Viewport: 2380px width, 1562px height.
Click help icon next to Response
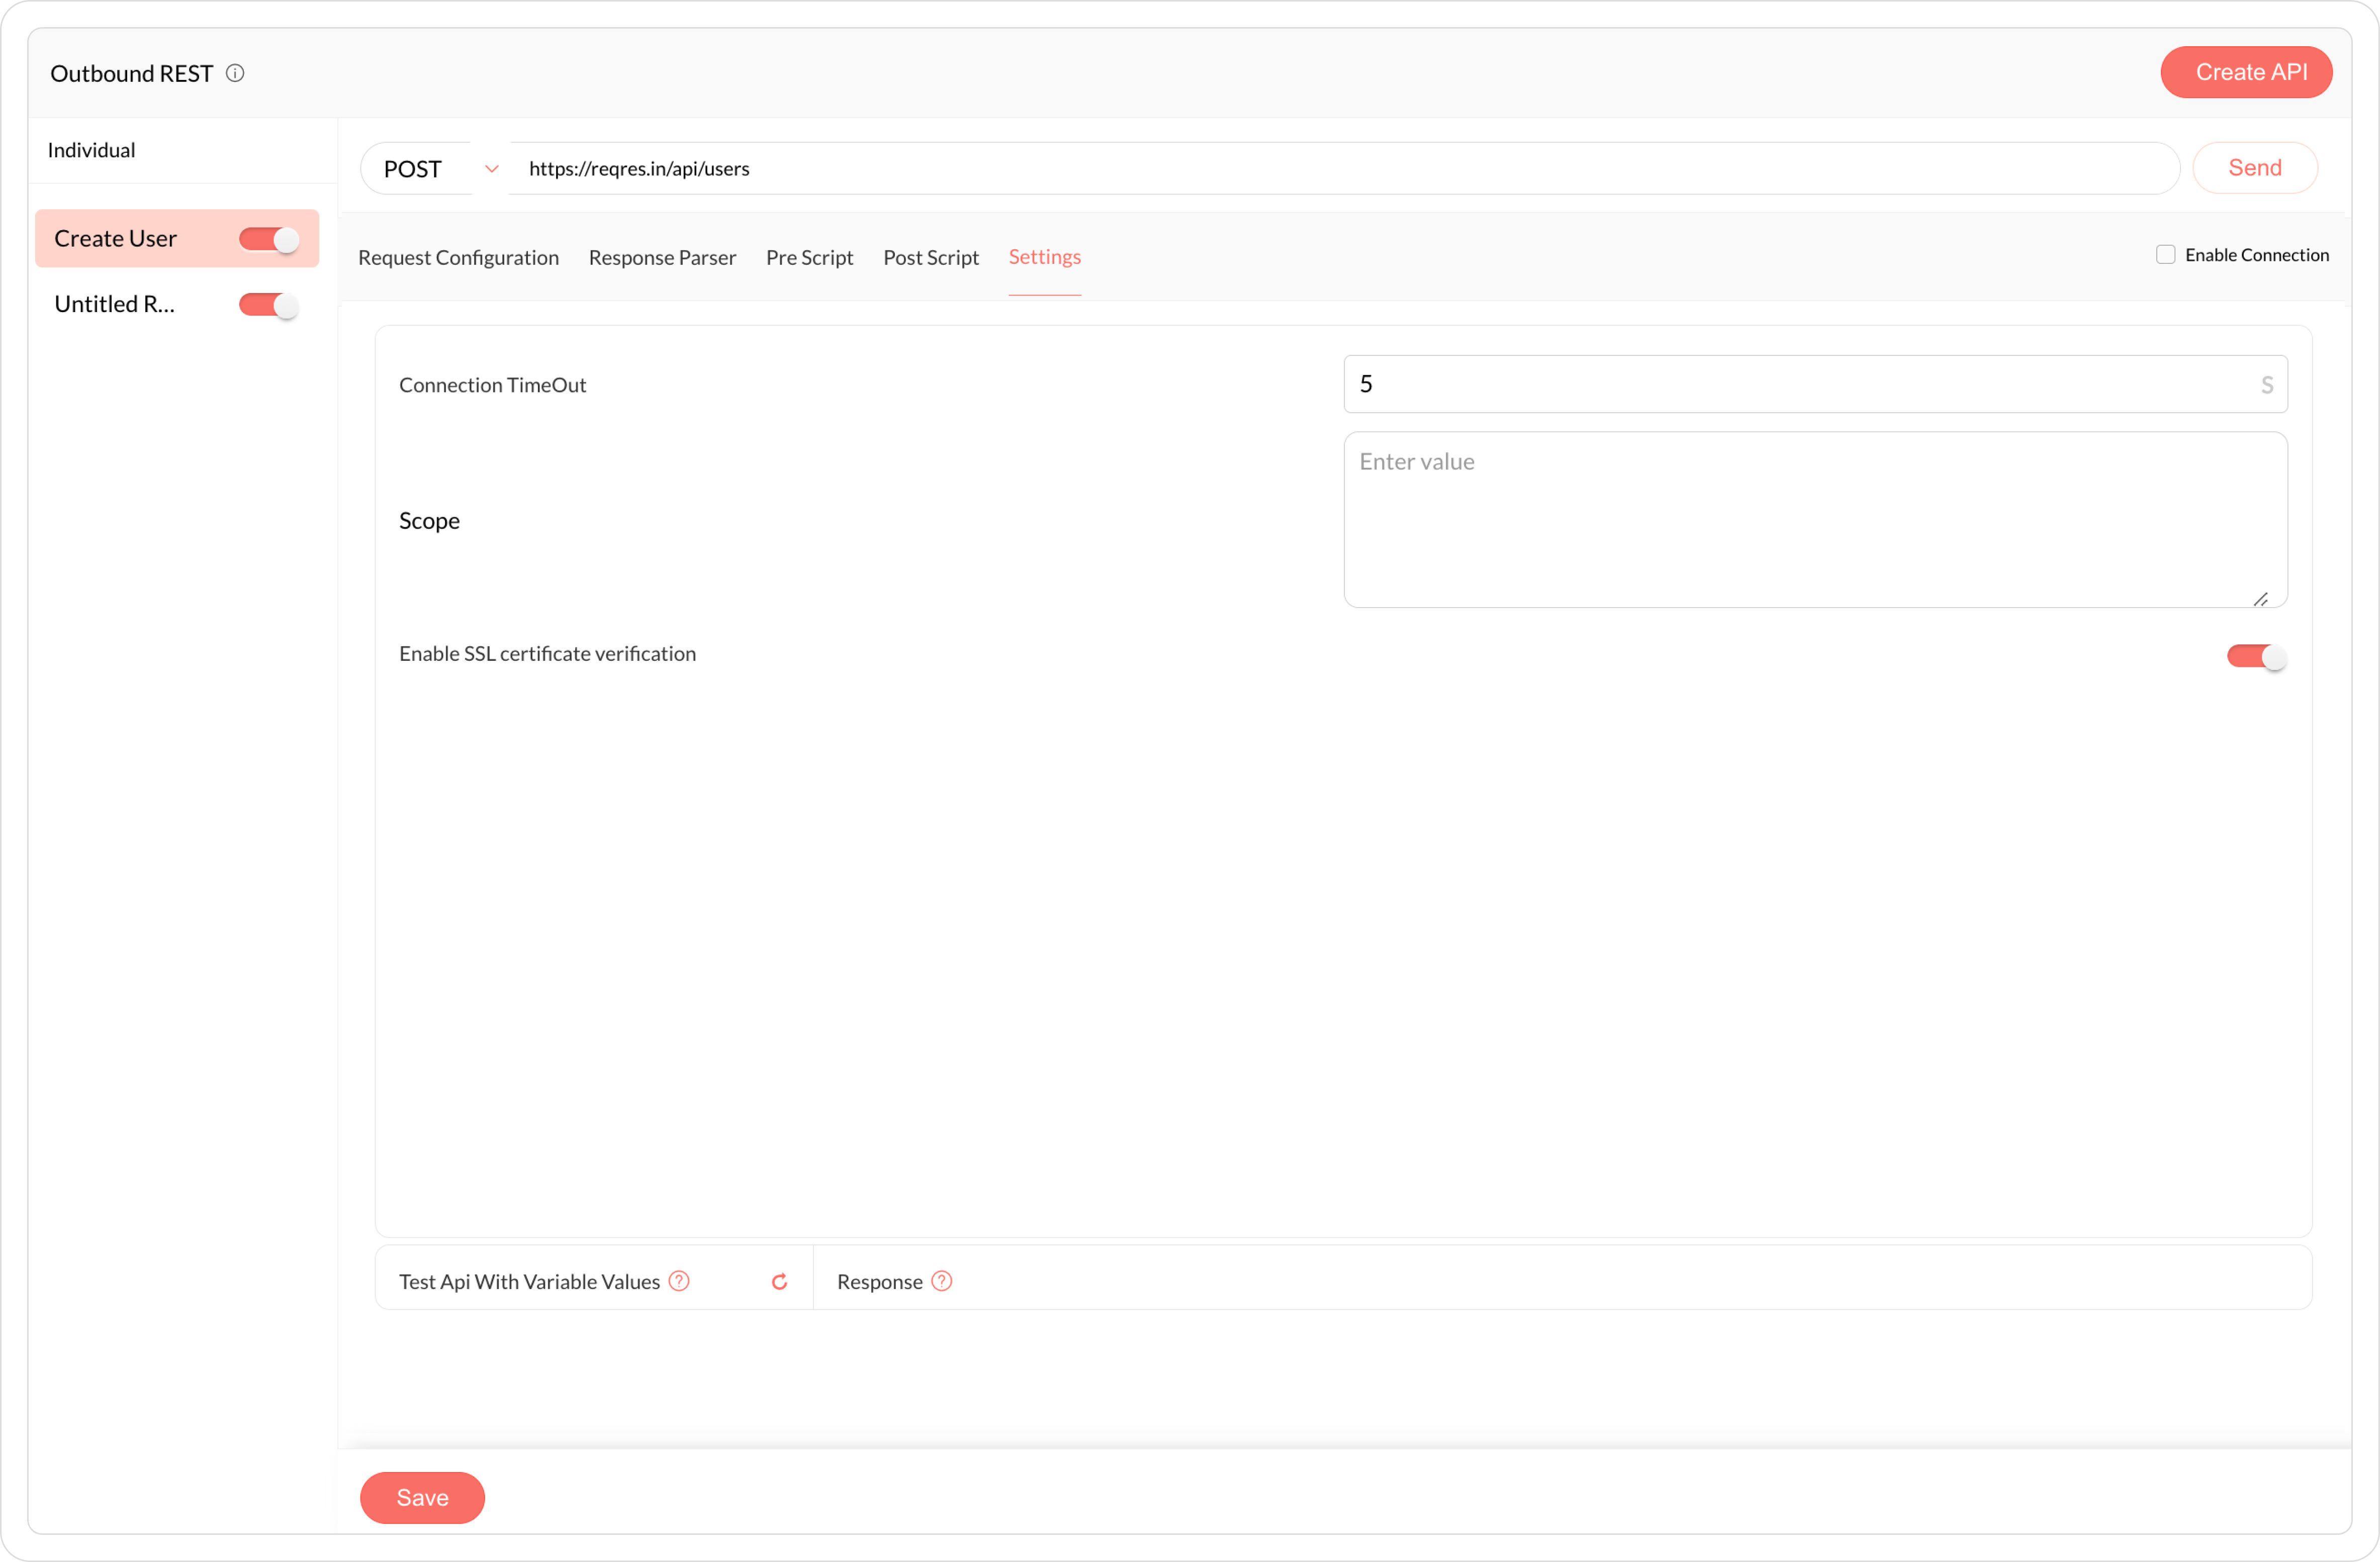941,1280
